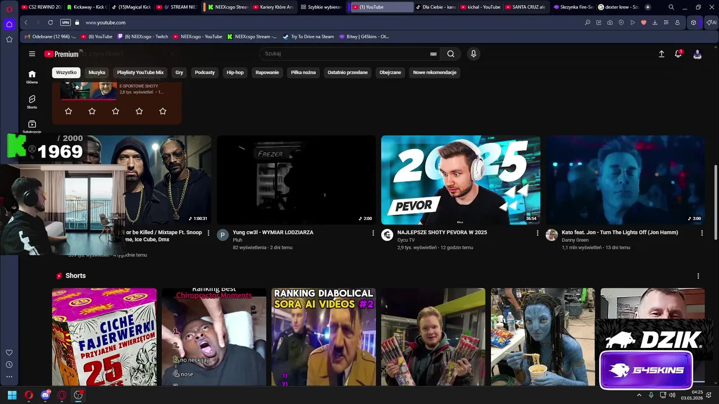Screen dimensions: 719x404
Task: Go to YouTube Premium home logo
Action: pos(61,54)
